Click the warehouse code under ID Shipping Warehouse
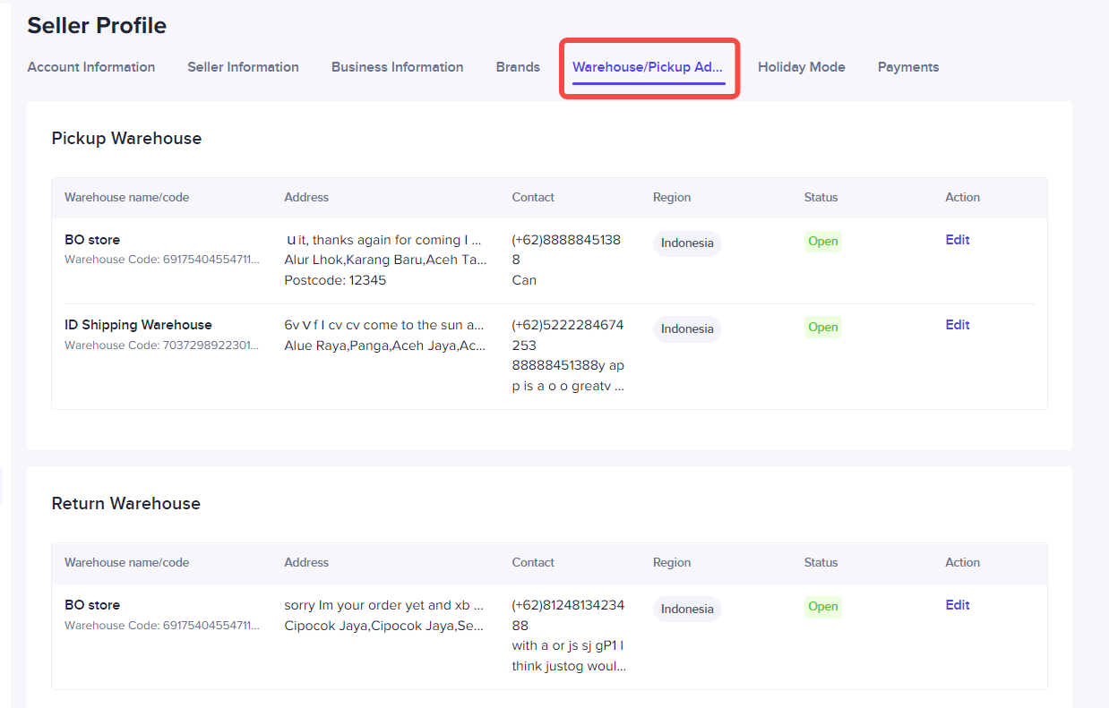This screenshot has width=1109, height=708. [x=161, y=345]
